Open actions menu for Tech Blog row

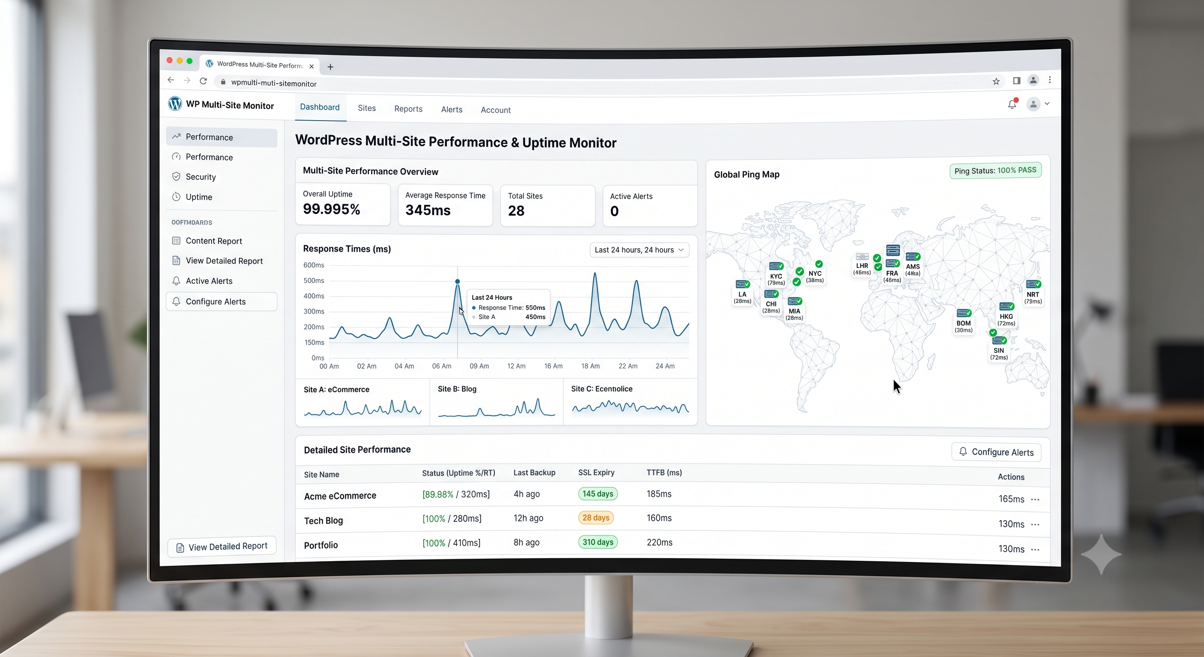click(1035, 524)
